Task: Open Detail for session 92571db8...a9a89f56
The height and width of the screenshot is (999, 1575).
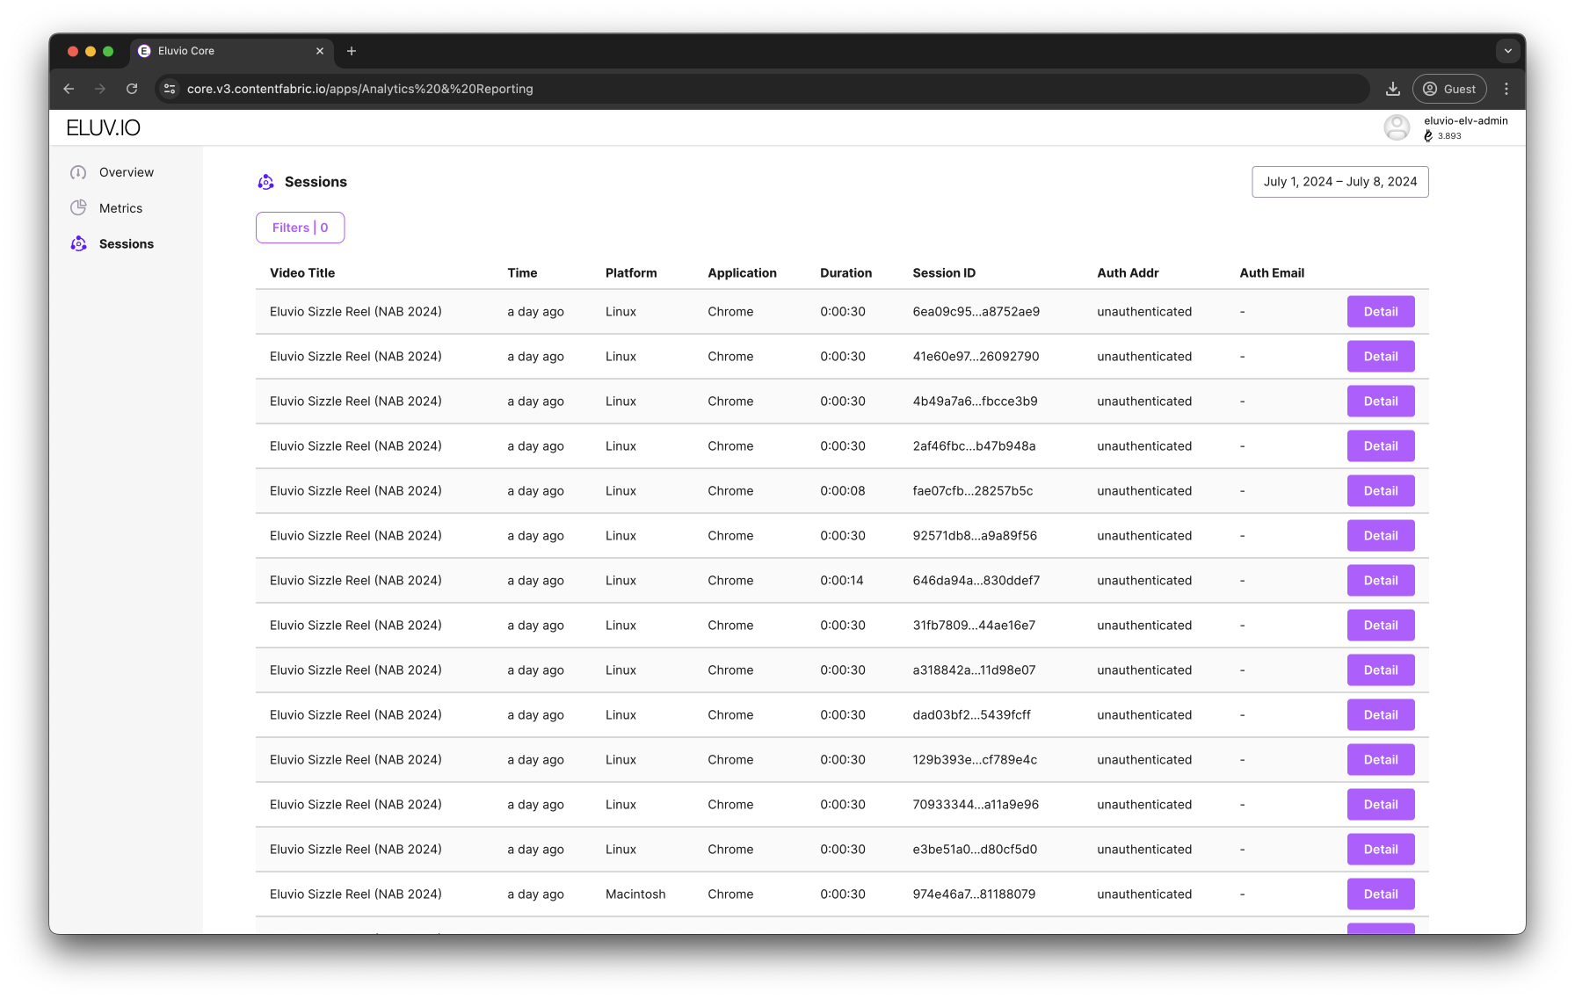Action: point(1381,536)
